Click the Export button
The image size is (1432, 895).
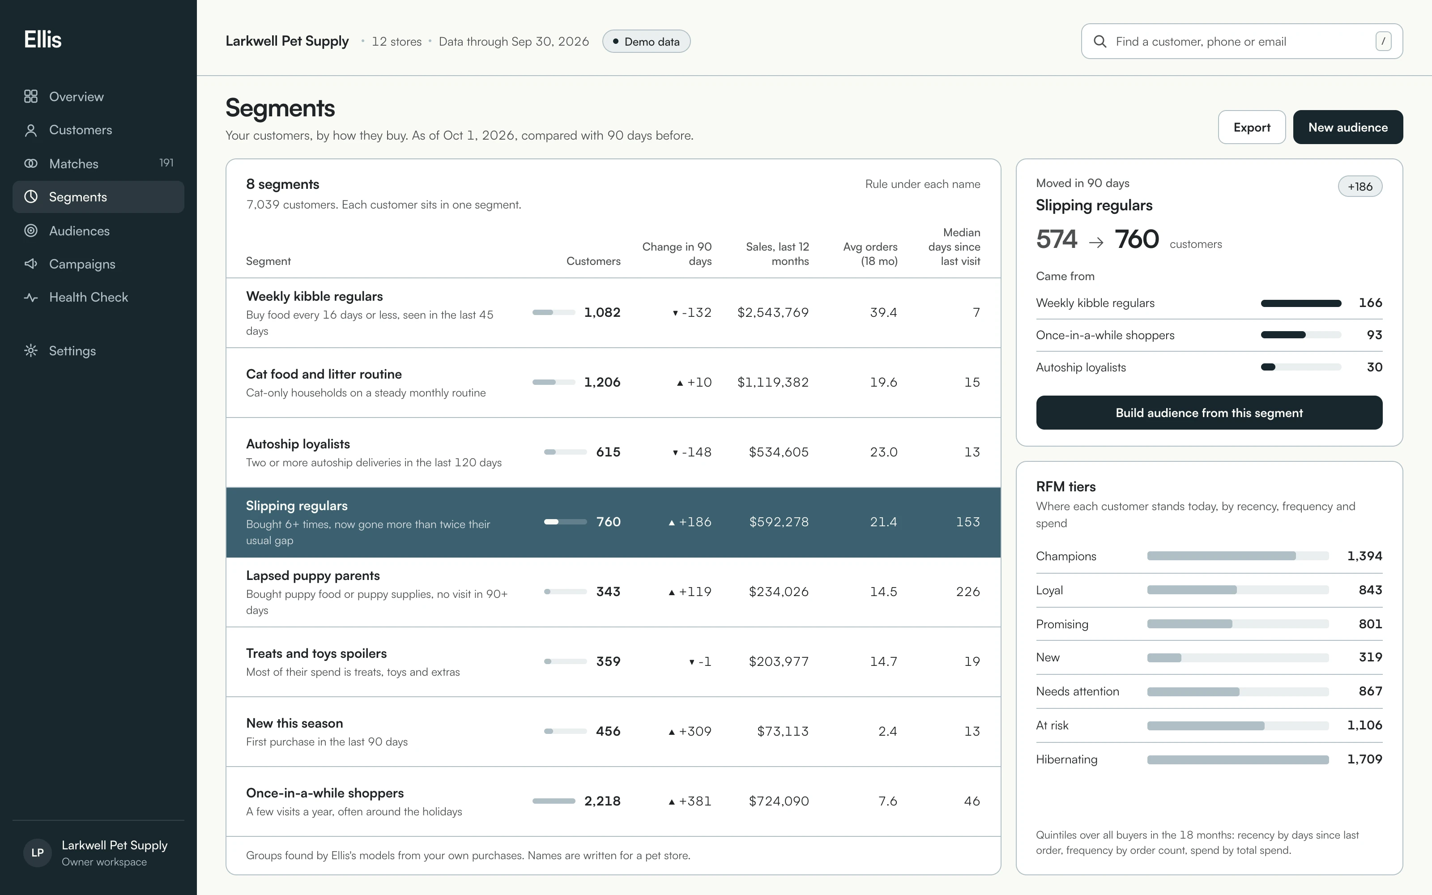[x=1252, y=127]
